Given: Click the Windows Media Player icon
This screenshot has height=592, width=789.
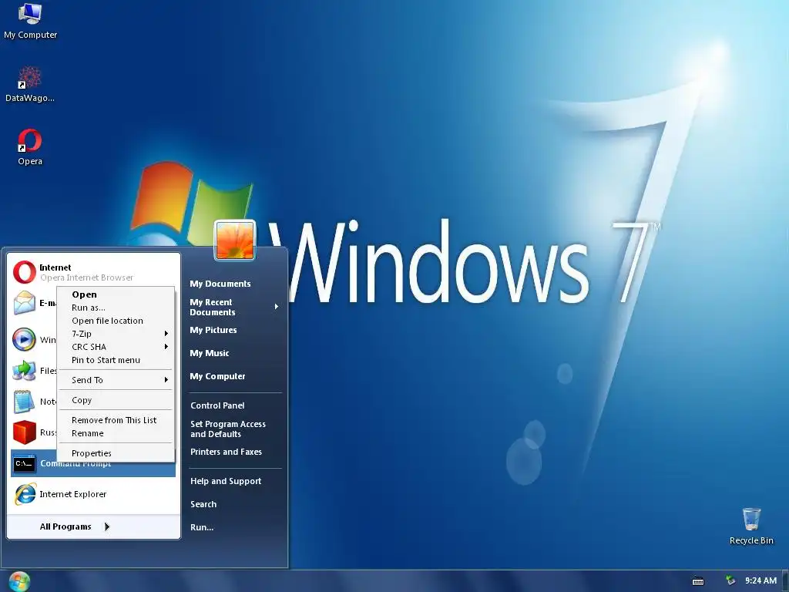Looking at the screenshot, I should pos(24,339).
